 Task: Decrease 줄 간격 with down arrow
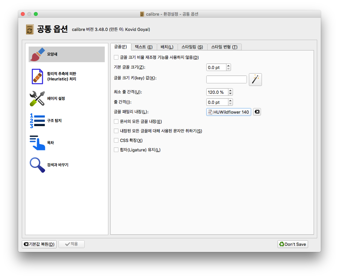[x=230, y=104]
